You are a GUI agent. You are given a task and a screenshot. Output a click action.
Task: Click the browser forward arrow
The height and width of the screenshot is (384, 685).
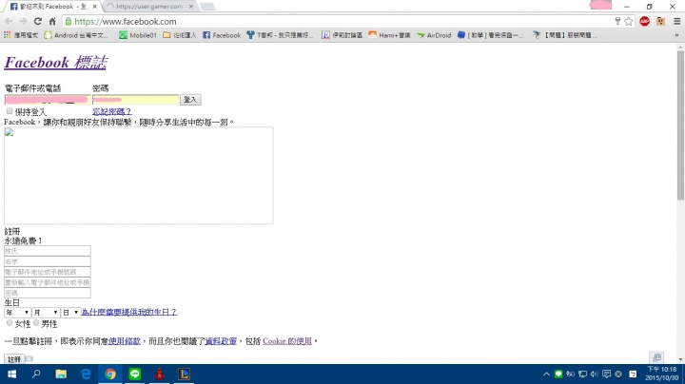[23, 21]
